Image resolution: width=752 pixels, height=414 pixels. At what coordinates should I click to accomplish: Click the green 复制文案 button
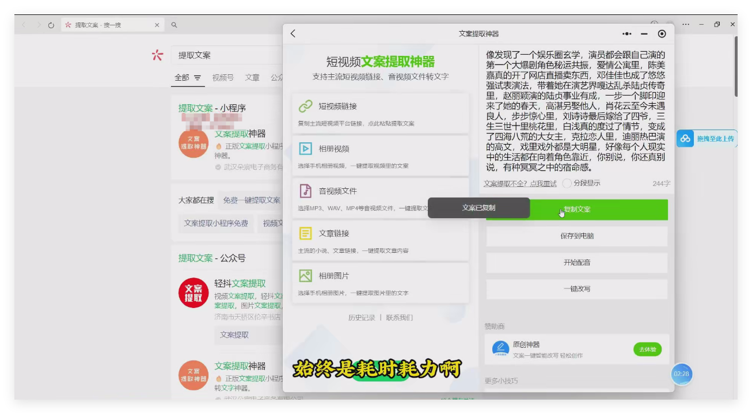(576, 210)
